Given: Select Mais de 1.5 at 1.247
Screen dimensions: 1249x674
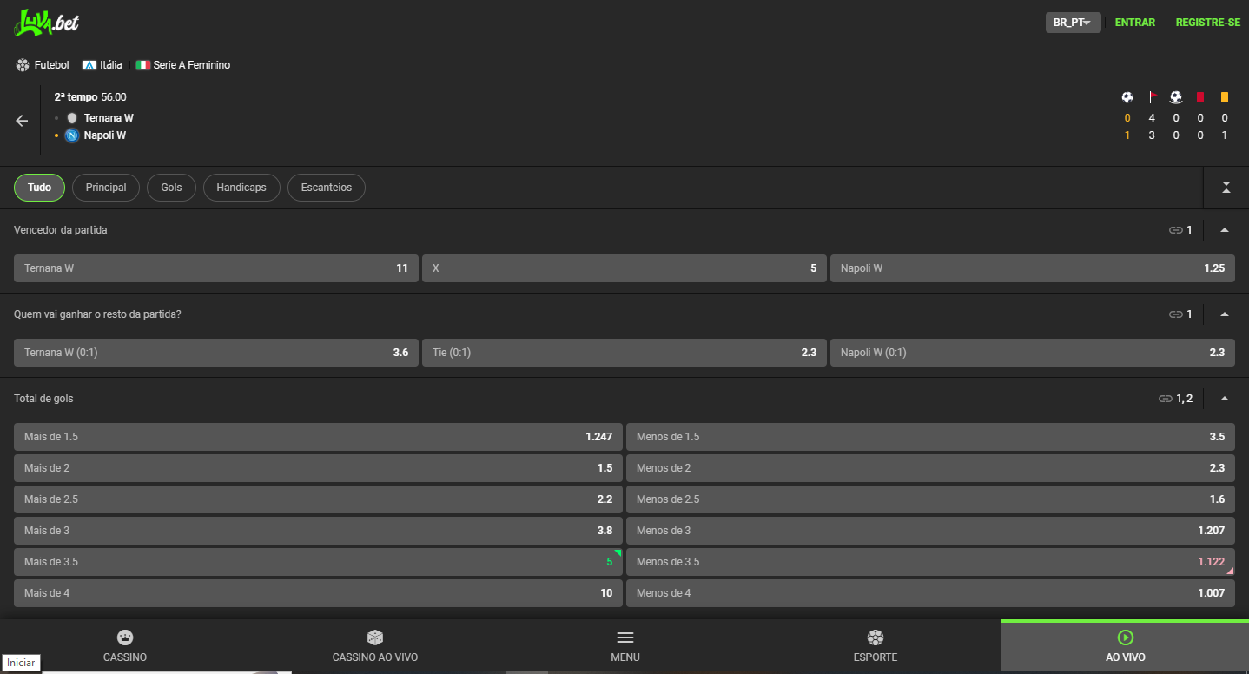Looking at the screenshot, I should click(x=318, y=437).
